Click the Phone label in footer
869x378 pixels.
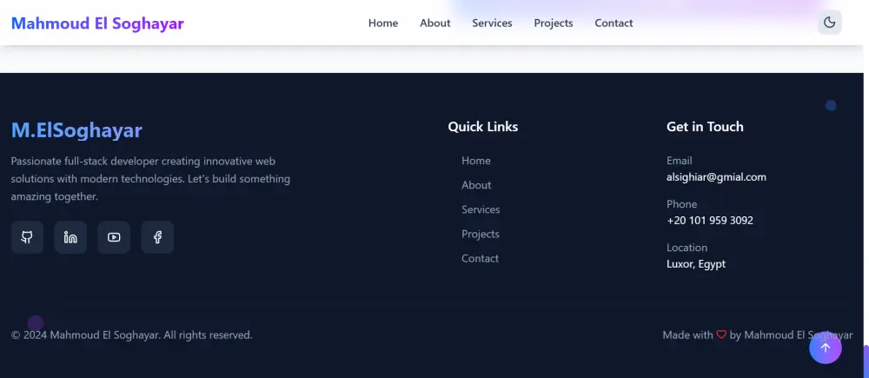click(x=681, y=204)
